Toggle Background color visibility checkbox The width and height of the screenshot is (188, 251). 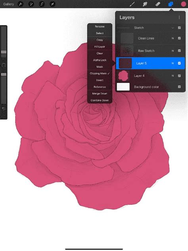tap(179, 87)
